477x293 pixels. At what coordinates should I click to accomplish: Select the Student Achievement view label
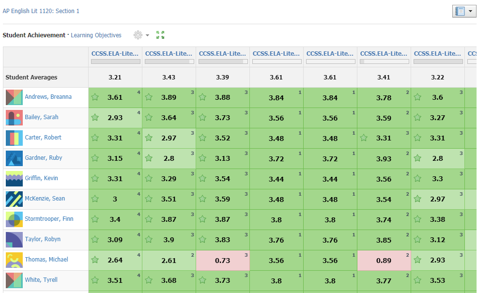tap(34, 35)
